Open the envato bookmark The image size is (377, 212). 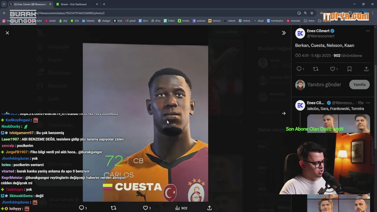point(184,21)
